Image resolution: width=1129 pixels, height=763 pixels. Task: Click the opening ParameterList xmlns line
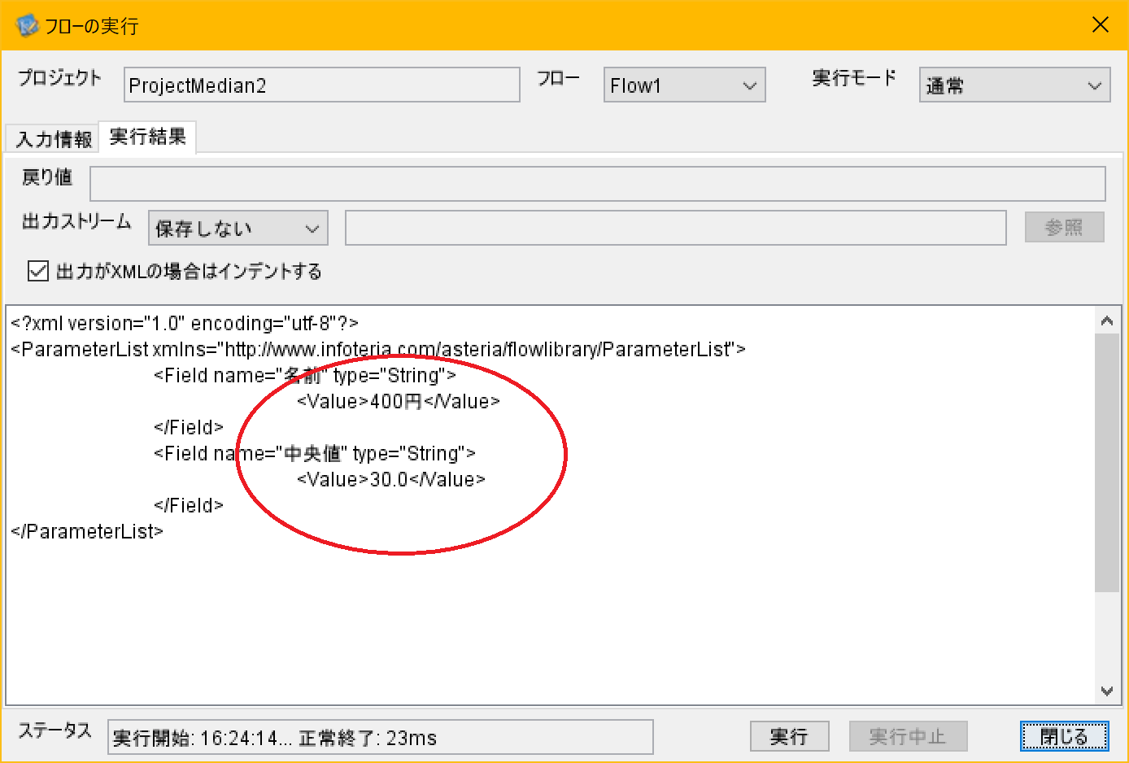(x=378, y=349)
